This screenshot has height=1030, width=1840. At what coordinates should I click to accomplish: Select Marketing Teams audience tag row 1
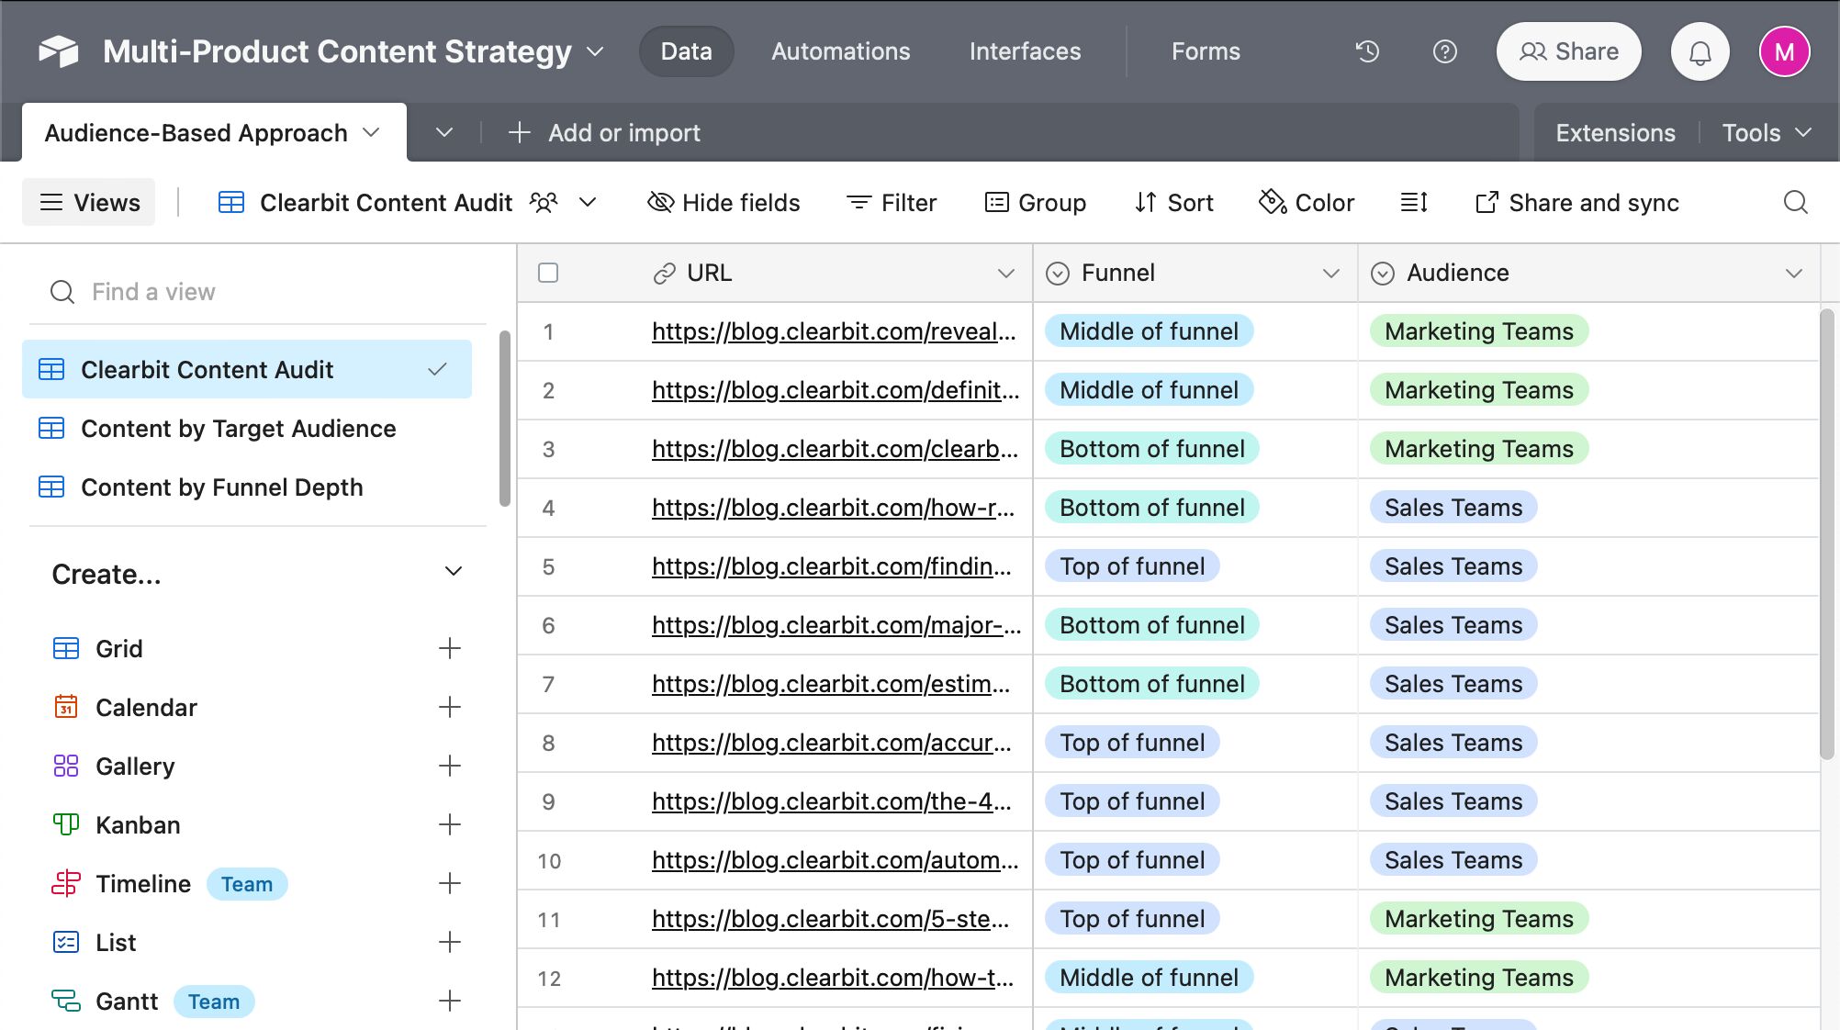click(1478, 330)
